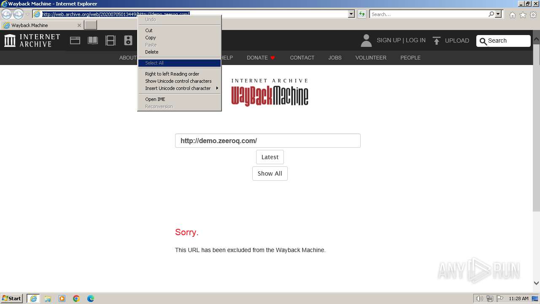This screenshot has height=304, width=540.
Task: Click the Internet Archive logo
Action: (x=32, y=41)
